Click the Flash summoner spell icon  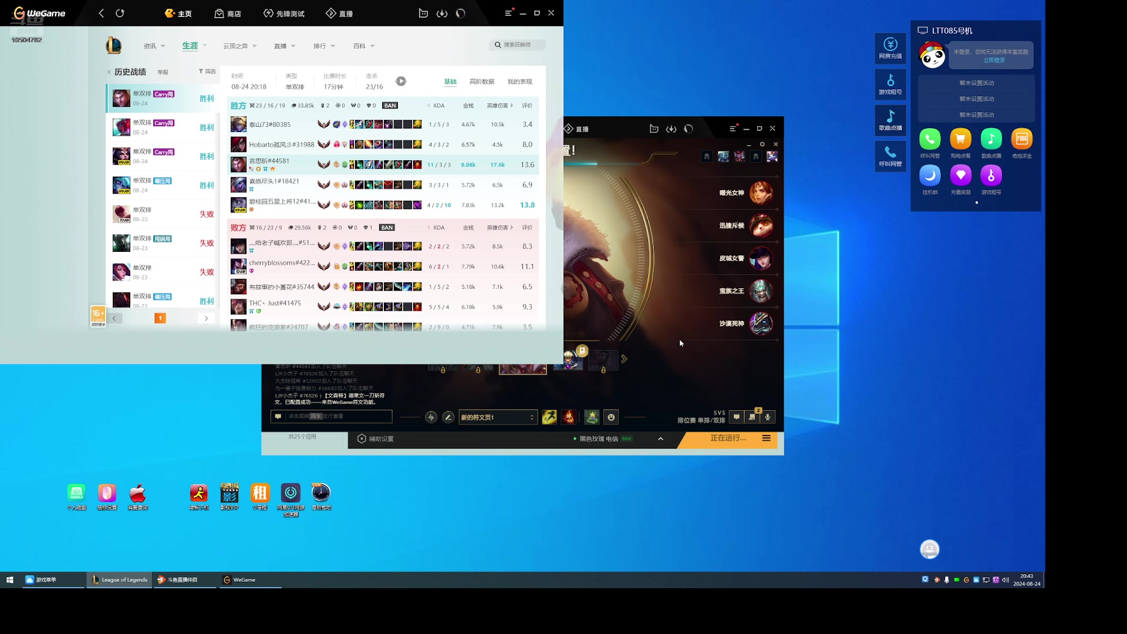click(x=549, y=417)
